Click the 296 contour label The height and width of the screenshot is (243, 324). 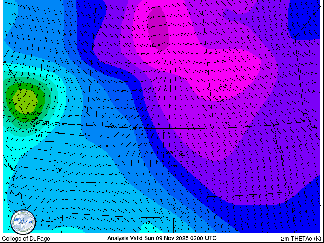point(47,124)
